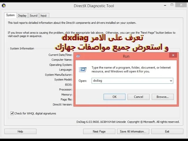The width and height of the screenshot is (188, 141).
Task: Switch to the System tab
Action: 10,15
